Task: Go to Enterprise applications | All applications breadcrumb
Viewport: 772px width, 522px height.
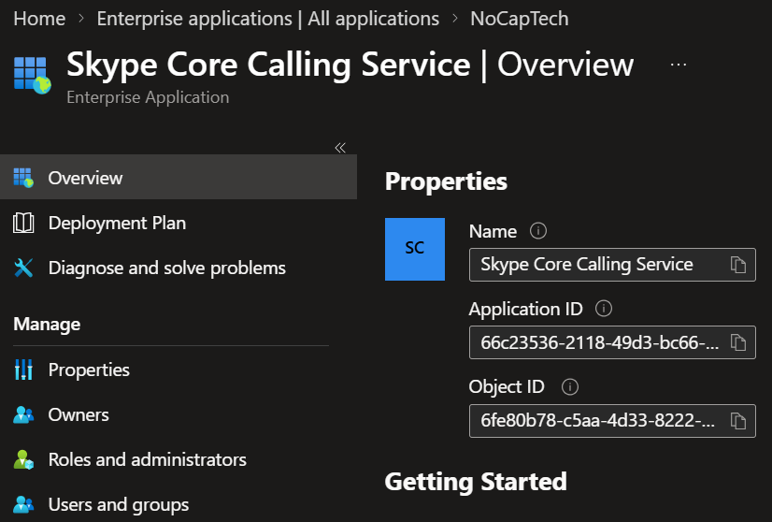Action: (x=268, y=19)
